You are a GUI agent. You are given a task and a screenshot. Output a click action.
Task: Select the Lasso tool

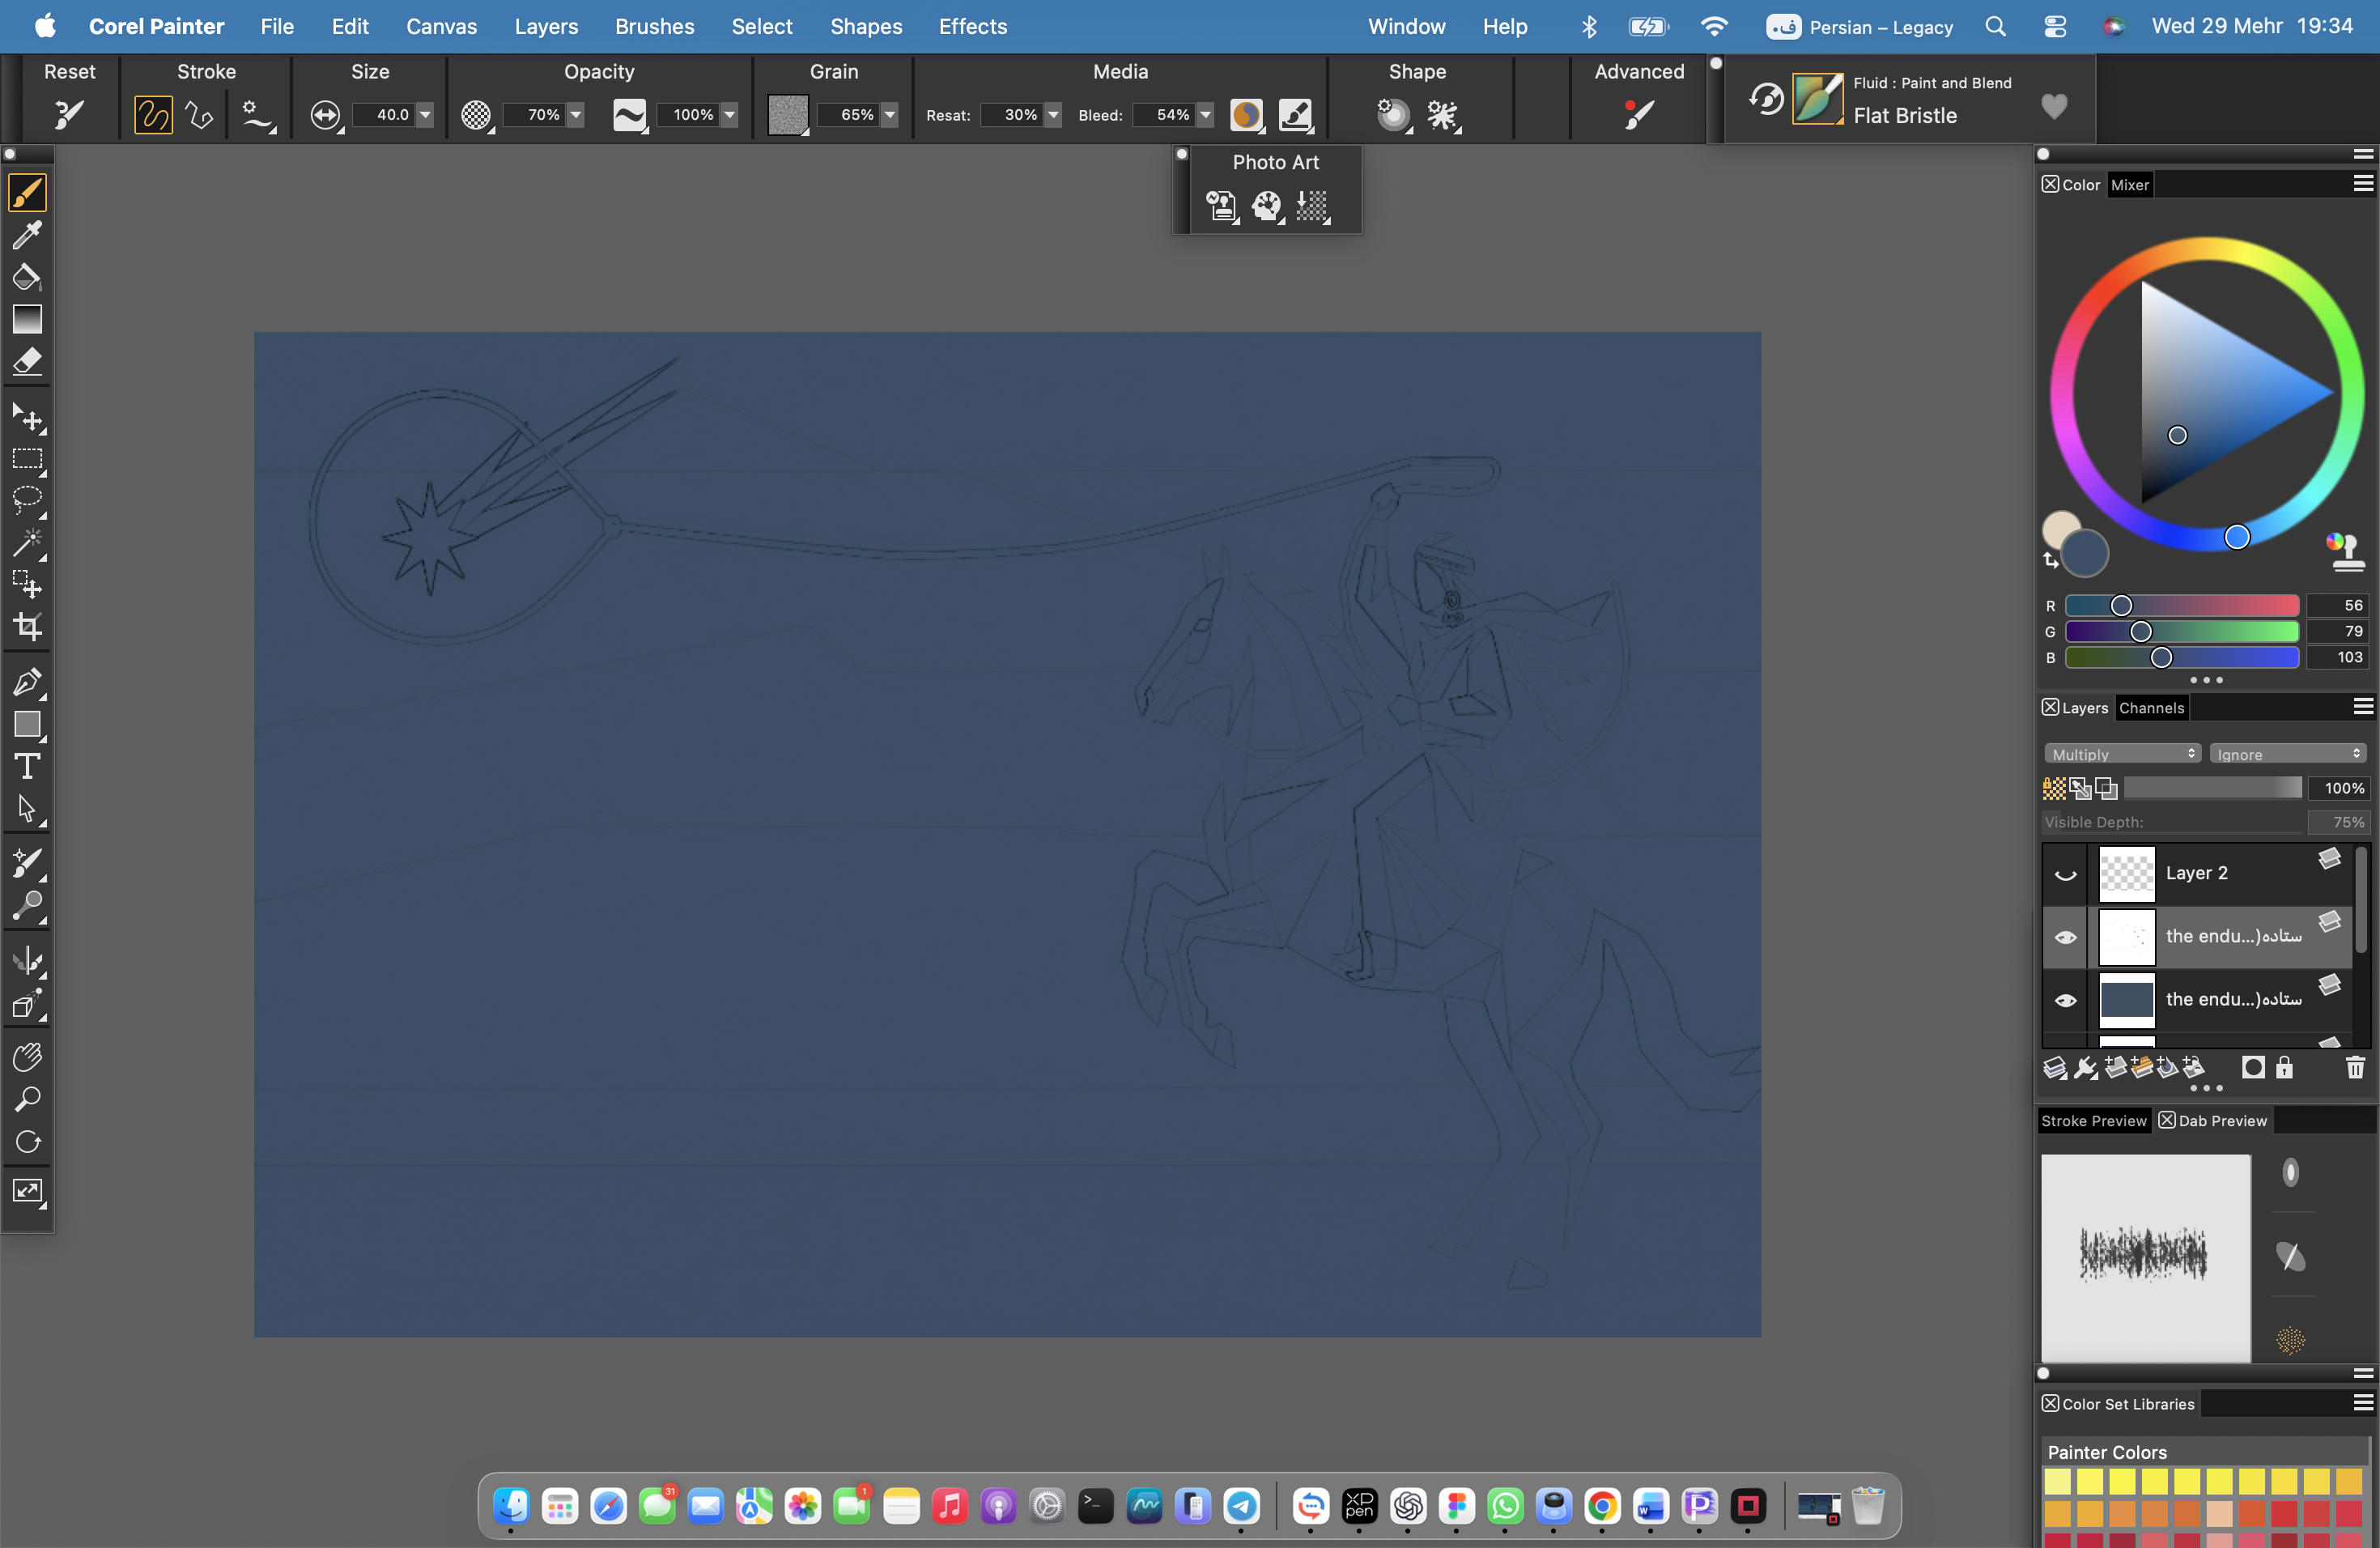[27, 500]
